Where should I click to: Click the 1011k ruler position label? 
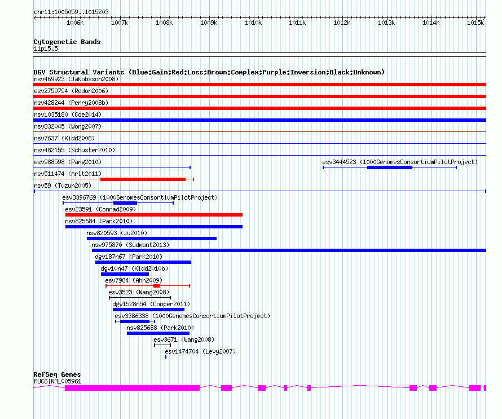coord(297,23)
